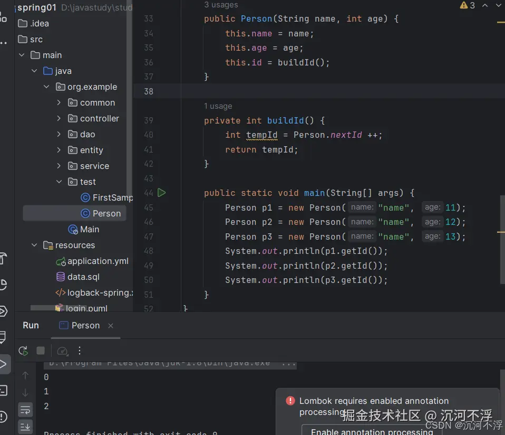Click buildId method name on line 39
The height and width of the screenshot is (435, 505).
[285, 120]
